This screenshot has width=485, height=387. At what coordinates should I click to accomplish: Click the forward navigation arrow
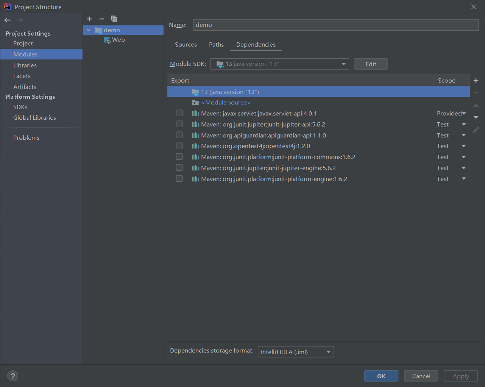(x=20, y=20)
